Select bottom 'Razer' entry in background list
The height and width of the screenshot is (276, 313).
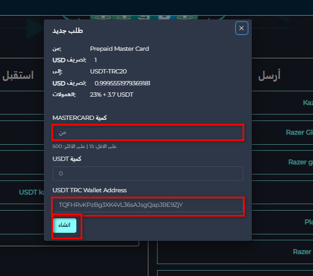pos(302,252)
